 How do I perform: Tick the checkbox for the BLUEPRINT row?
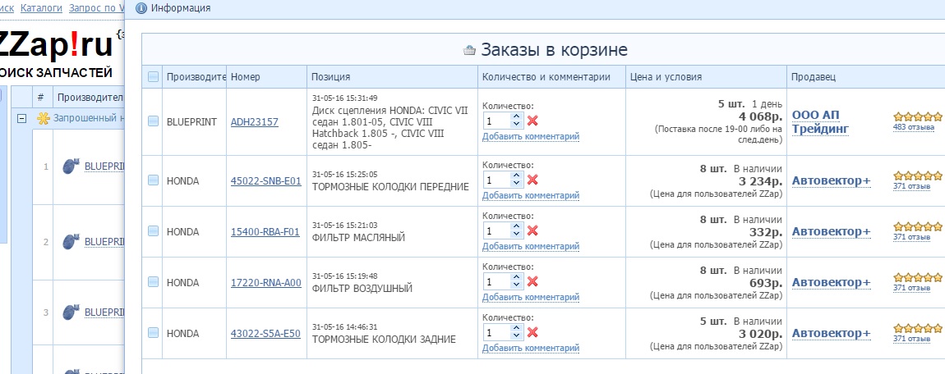(x=153, y=121)
